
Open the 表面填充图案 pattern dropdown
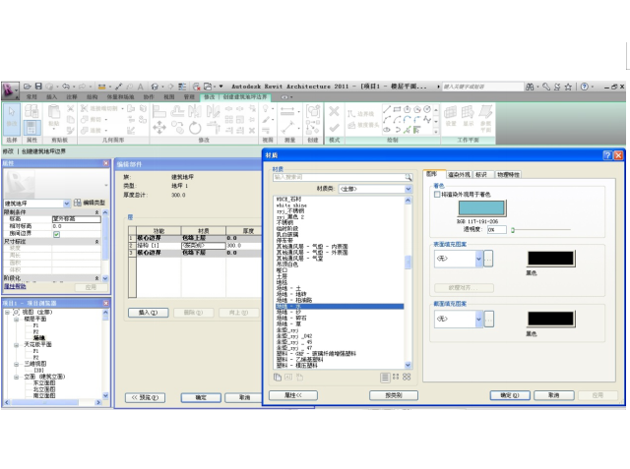tap(477, 260)
